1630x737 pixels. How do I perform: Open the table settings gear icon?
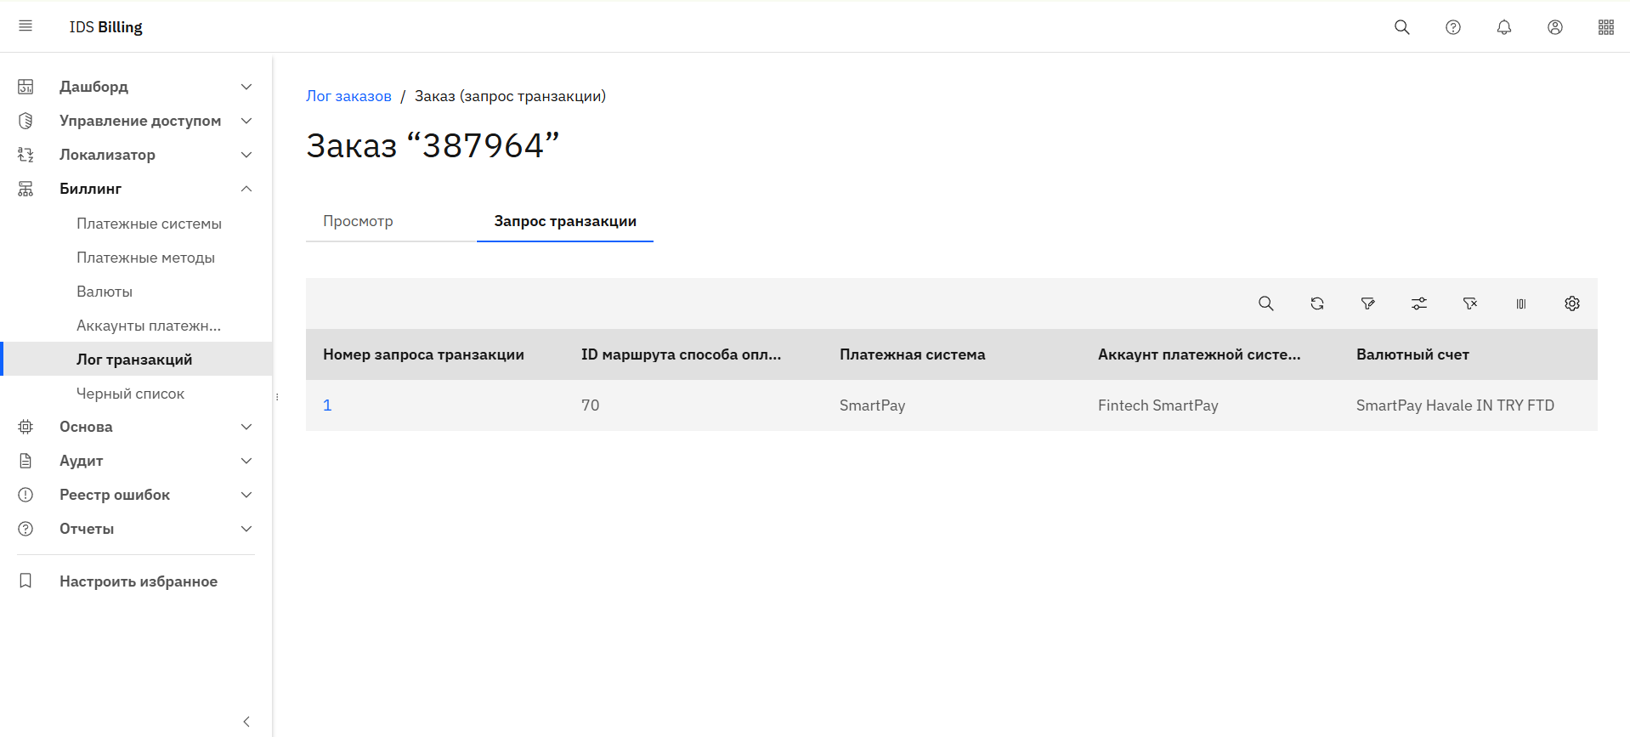pos(1571,303)
